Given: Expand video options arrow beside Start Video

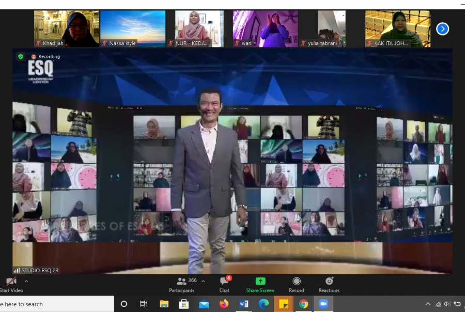Looking at the screenshot, I should click(26, 282).
